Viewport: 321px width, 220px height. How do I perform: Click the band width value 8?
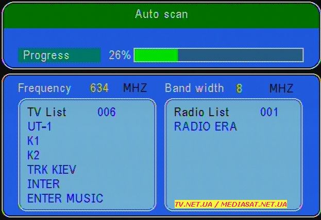point(239,88)
